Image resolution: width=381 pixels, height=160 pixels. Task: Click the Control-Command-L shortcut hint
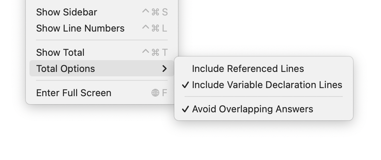coord(155,28)
